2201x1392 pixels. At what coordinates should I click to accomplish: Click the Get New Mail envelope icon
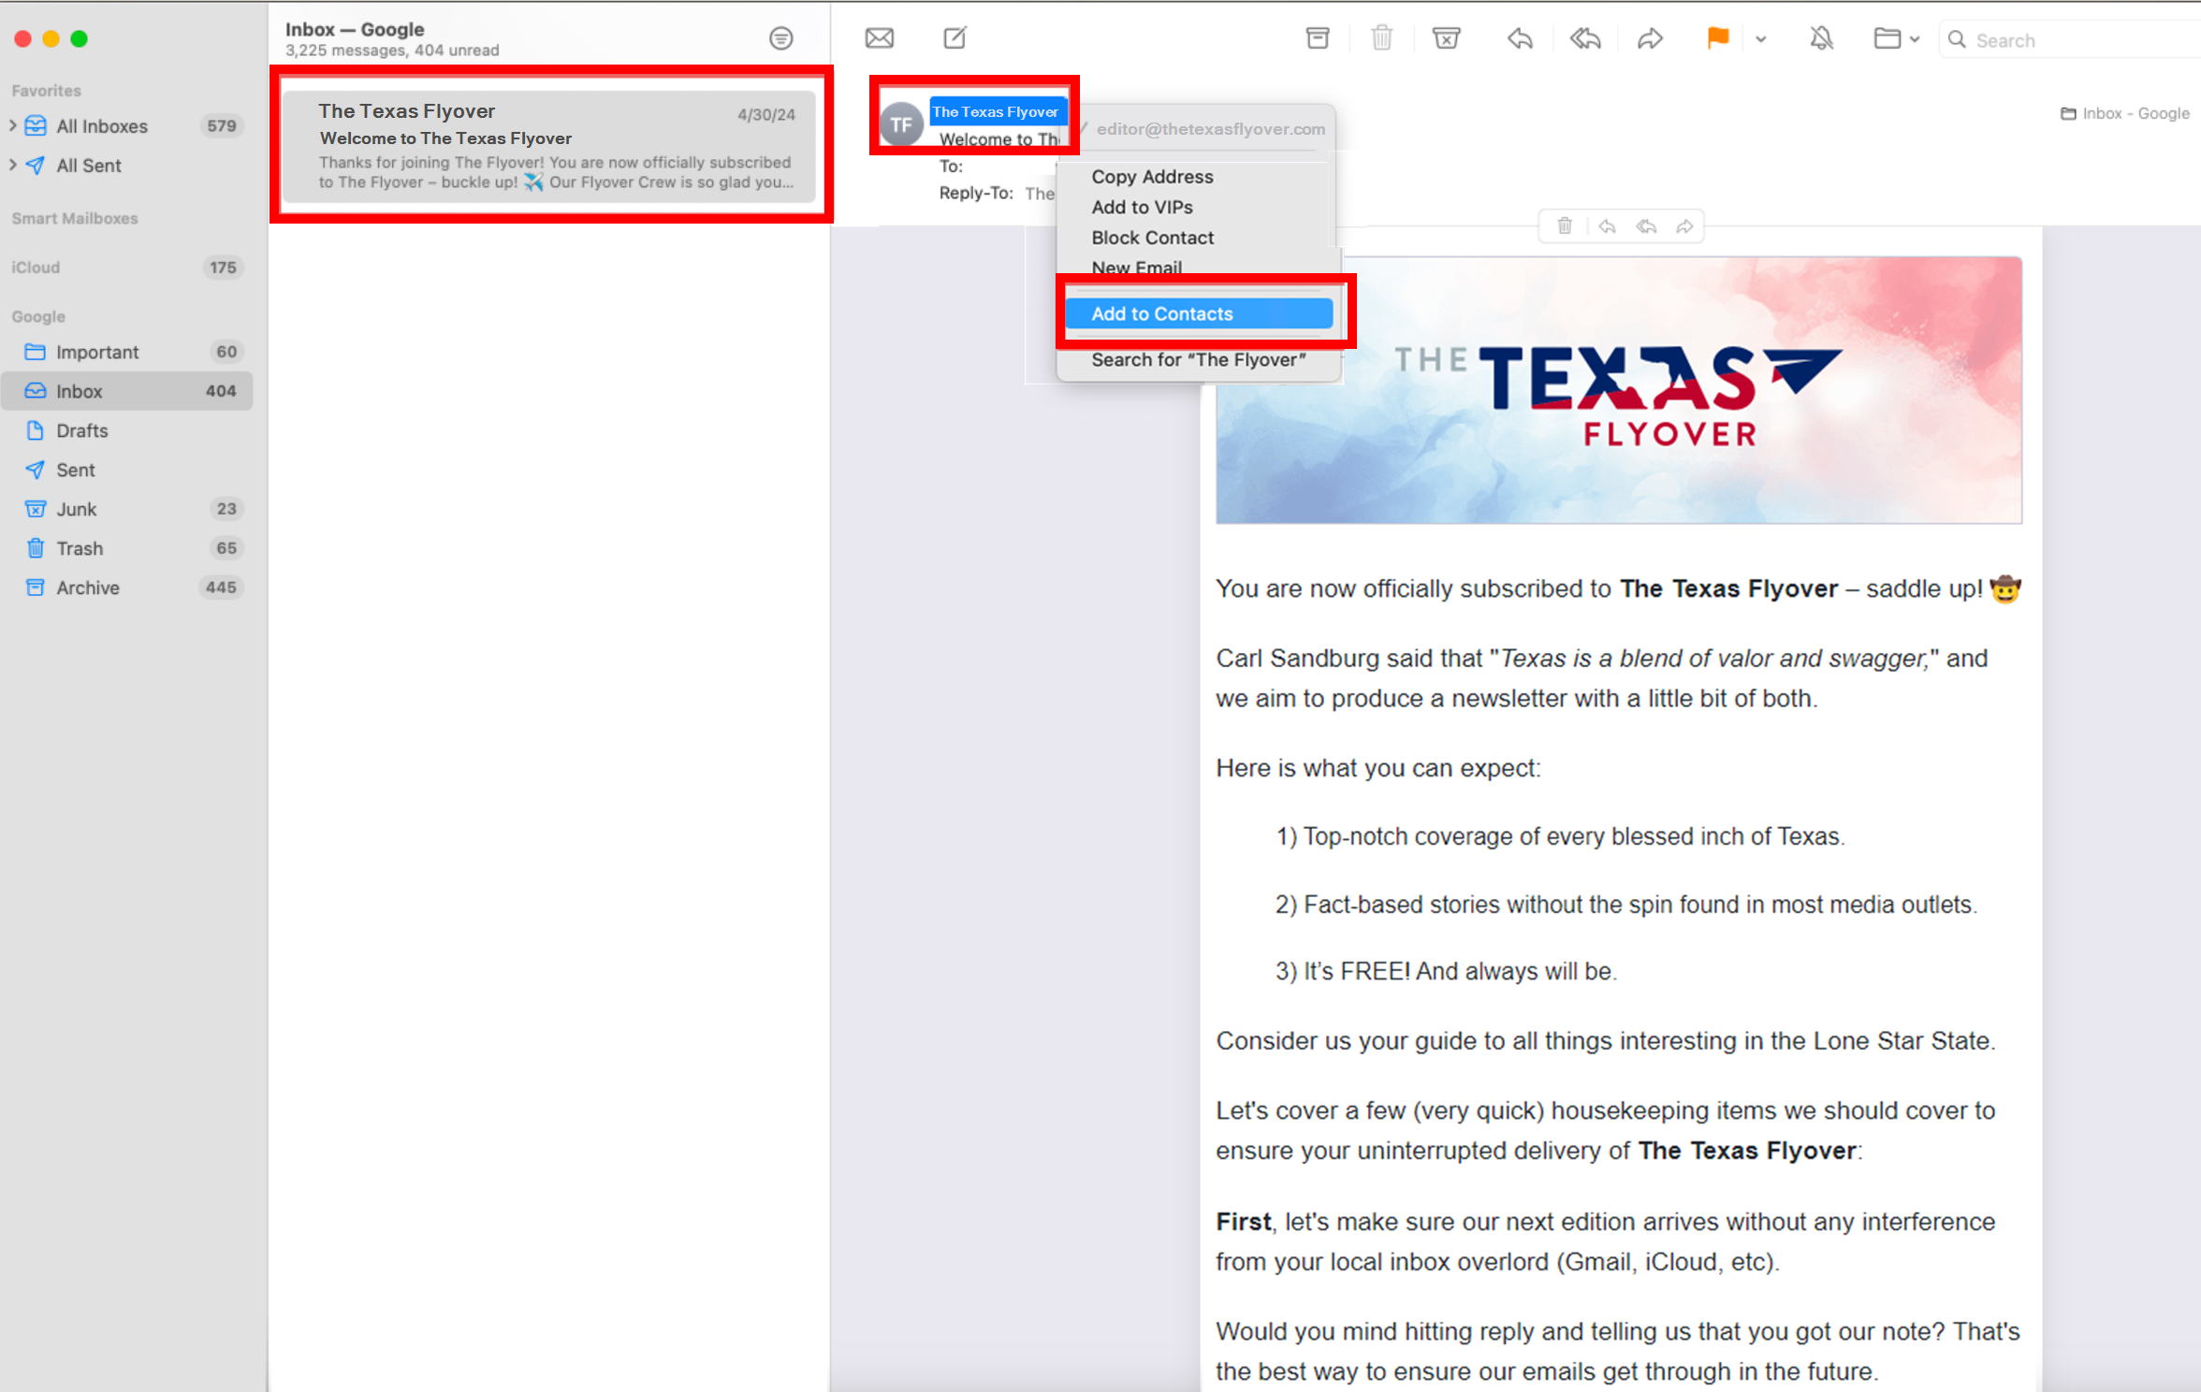coord(879,38)
